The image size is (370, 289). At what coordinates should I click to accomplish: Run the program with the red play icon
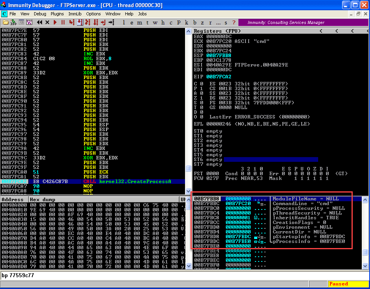coord(55,22)
